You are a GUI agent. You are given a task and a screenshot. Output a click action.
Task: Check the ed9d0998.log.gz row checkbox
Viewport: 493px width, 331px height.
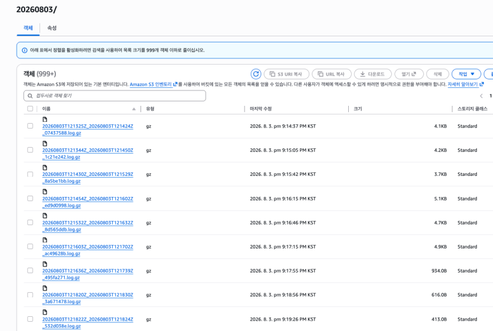(30, 199)
